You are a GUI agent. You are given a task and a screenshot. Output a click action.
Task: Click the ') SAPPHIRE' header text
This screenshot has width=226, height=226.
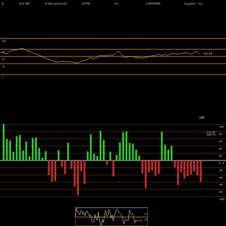point(153,4)
